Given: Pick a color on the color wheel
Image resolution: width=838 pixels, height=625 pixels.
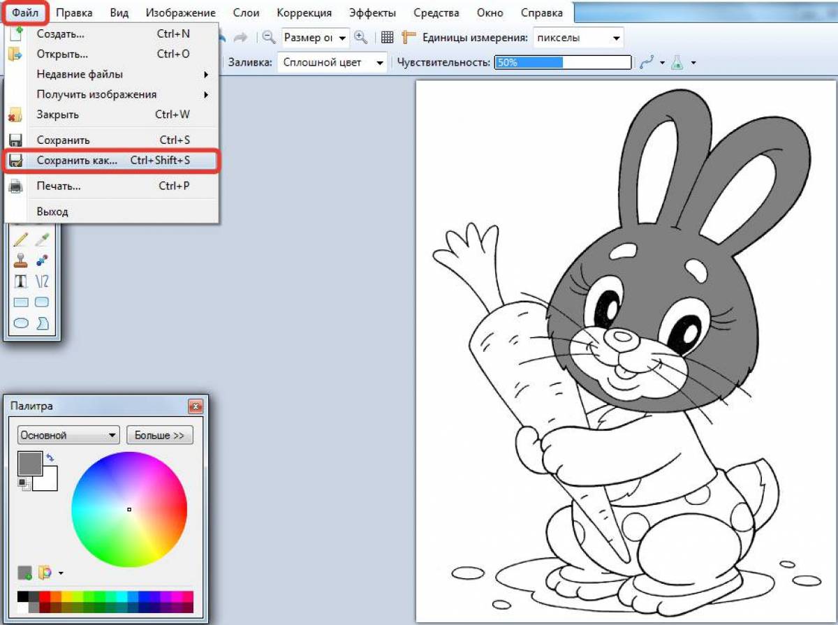Looking at the screenshot, I should tap(129, 509).
